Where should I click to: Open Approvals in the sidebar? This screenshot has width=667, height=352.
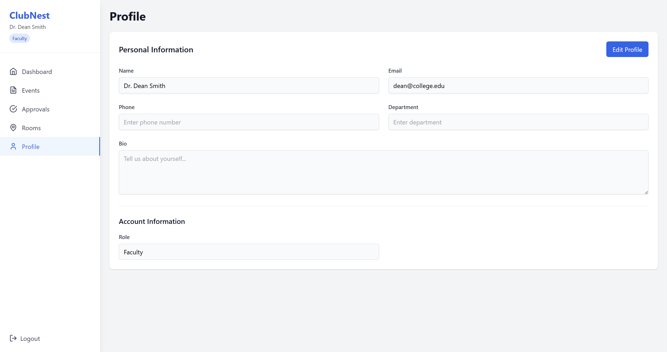coord(36,109)
